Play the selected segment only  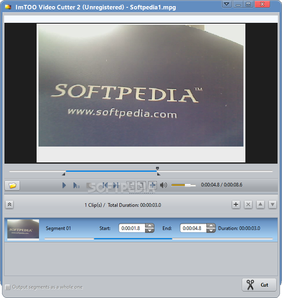[76, 185]
